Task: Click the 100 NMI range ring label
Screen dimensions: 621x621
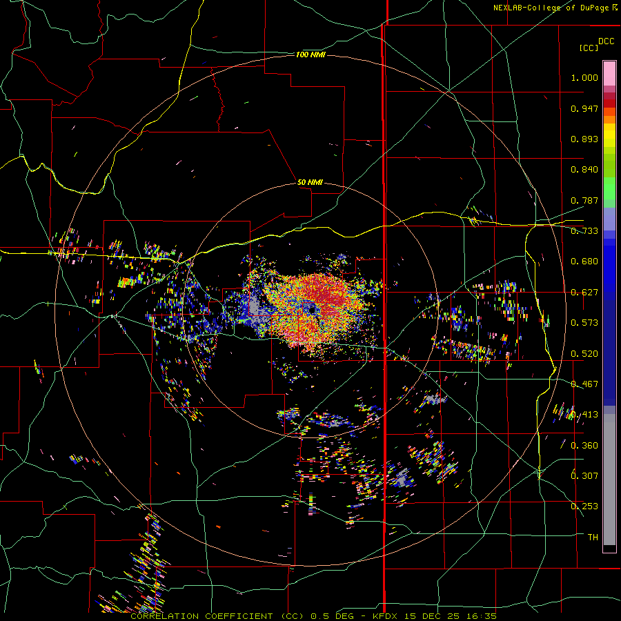Action: [x=310, y=55]
